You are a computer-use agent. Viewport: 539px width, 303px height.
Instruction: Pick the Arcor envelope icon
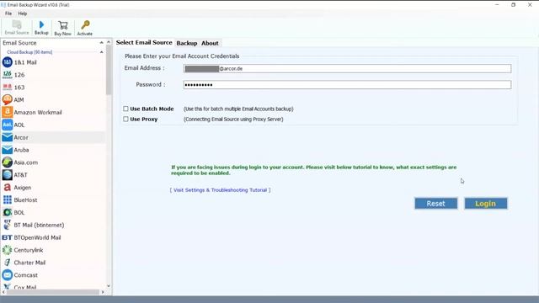click(x=8, y=137)
